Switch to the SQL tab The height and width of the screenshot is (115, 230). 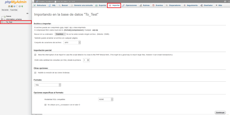(52, 5)
